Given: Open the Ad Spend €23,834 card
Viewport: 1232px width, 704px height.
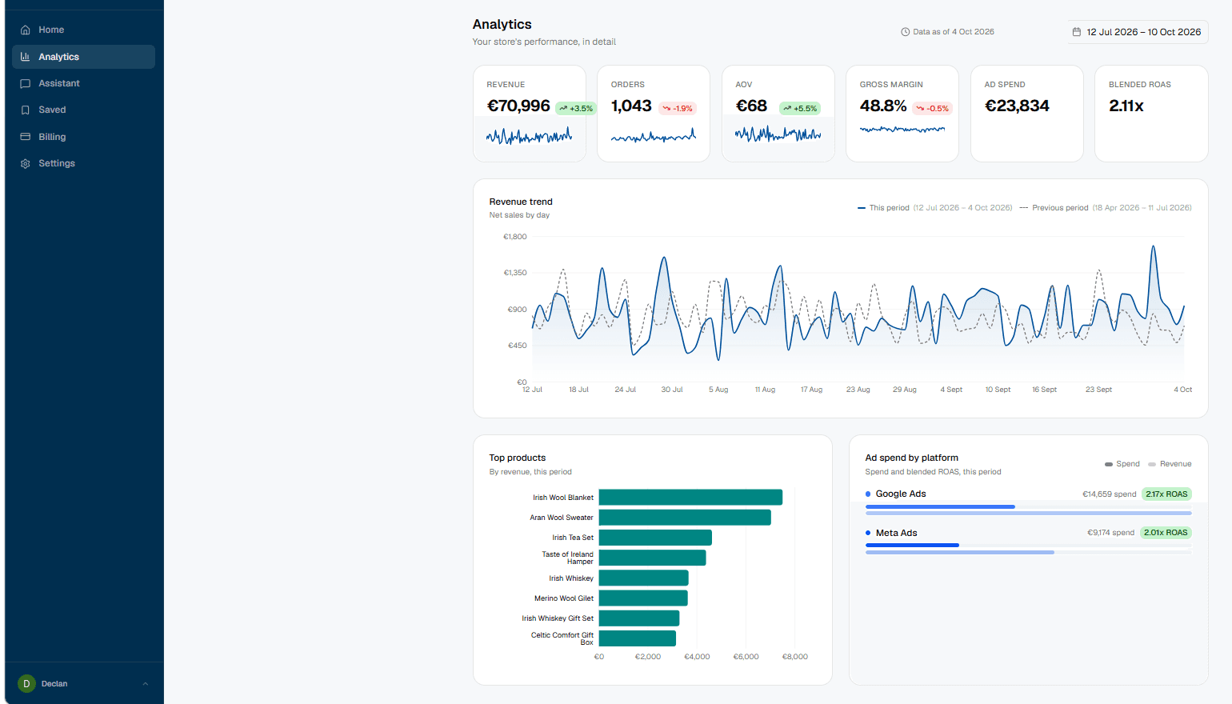Looking at the screenshot, I should tap(1027, 114).
